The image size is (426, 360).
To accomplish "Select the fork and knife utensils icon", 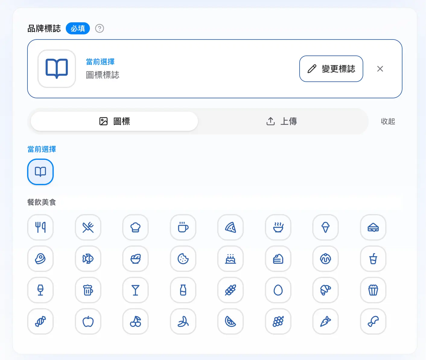I will pyautogui.click(x=40, y=227).
